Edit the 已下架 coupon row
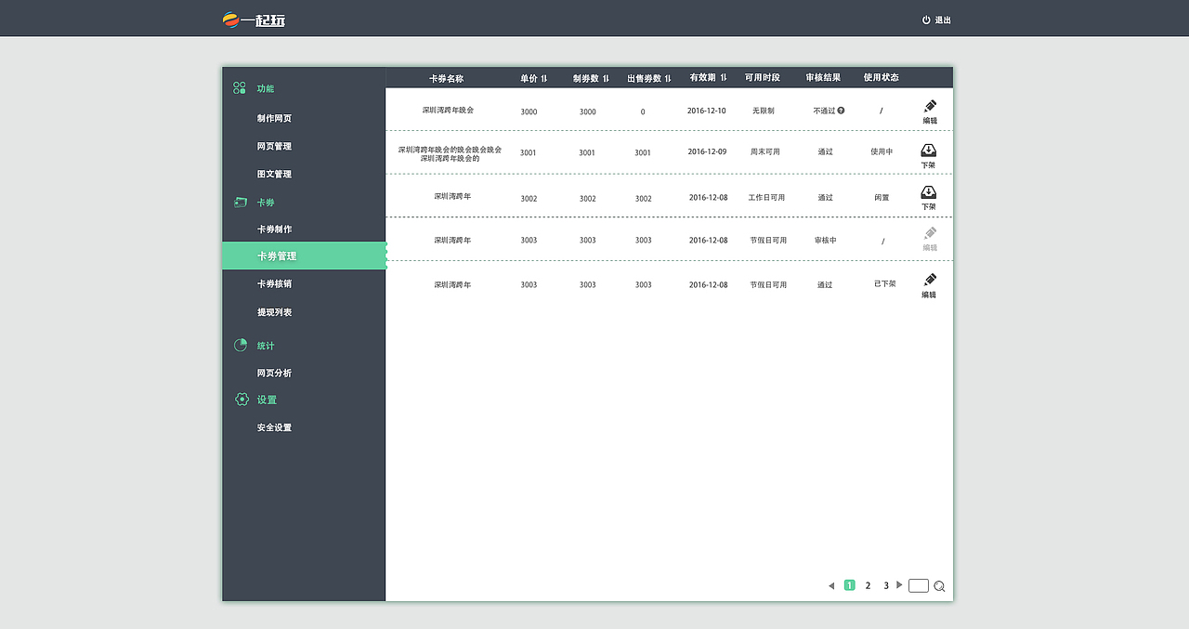 click(929, 285)
